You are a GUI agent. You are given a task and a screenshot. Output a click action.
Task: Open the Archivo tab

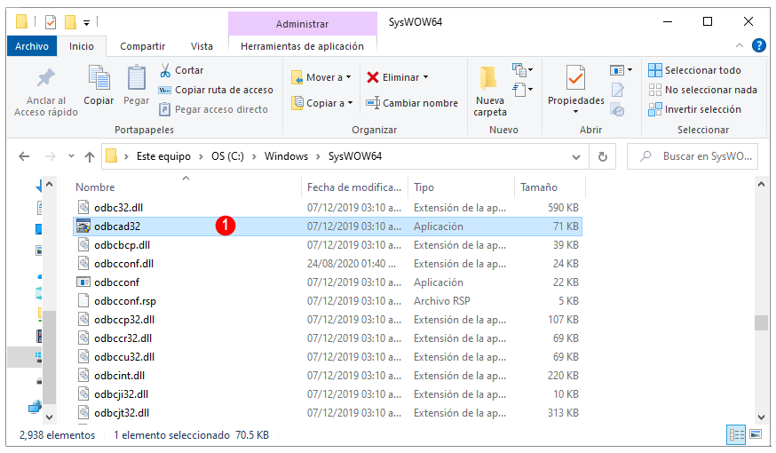click(x=32, y=46)
